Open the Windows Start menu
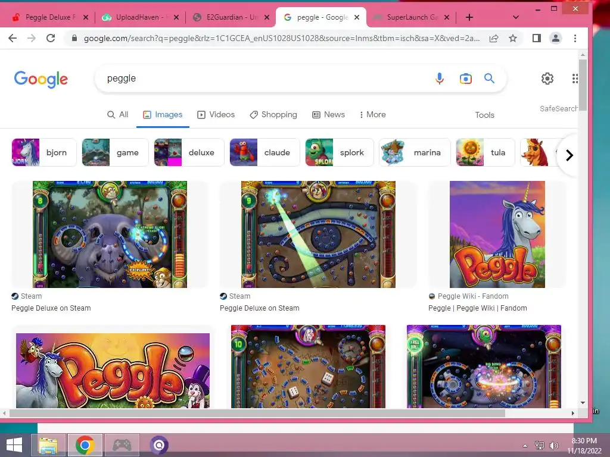This screenshot has width=610, height=457. (14, 445)
